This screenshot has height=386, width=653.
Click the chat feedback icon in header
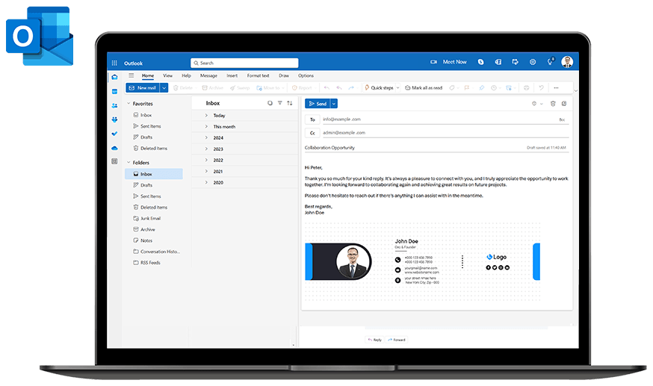click(x=516, y=62)
